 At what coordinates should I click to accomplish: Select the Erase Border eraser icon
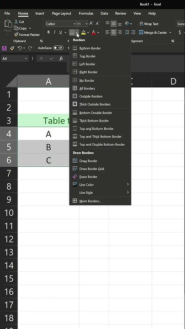click(x=75, y=177)
